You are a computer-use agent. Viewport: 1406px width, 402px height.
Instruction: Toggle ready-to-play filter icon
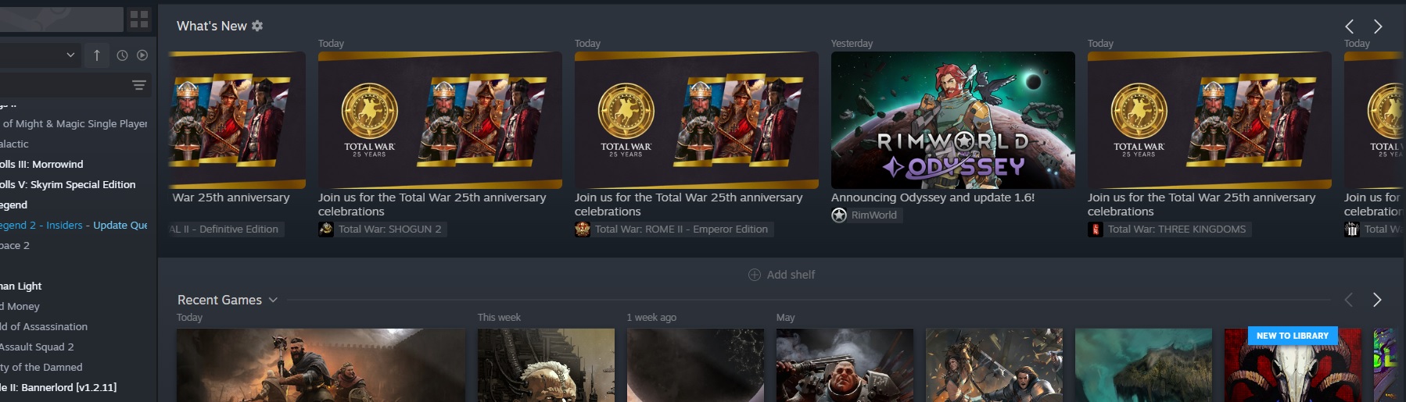click(x=142, y=55)
